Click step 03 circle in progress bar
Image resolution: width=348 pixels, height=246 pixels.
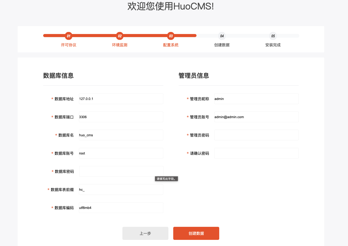pos(171,36)
